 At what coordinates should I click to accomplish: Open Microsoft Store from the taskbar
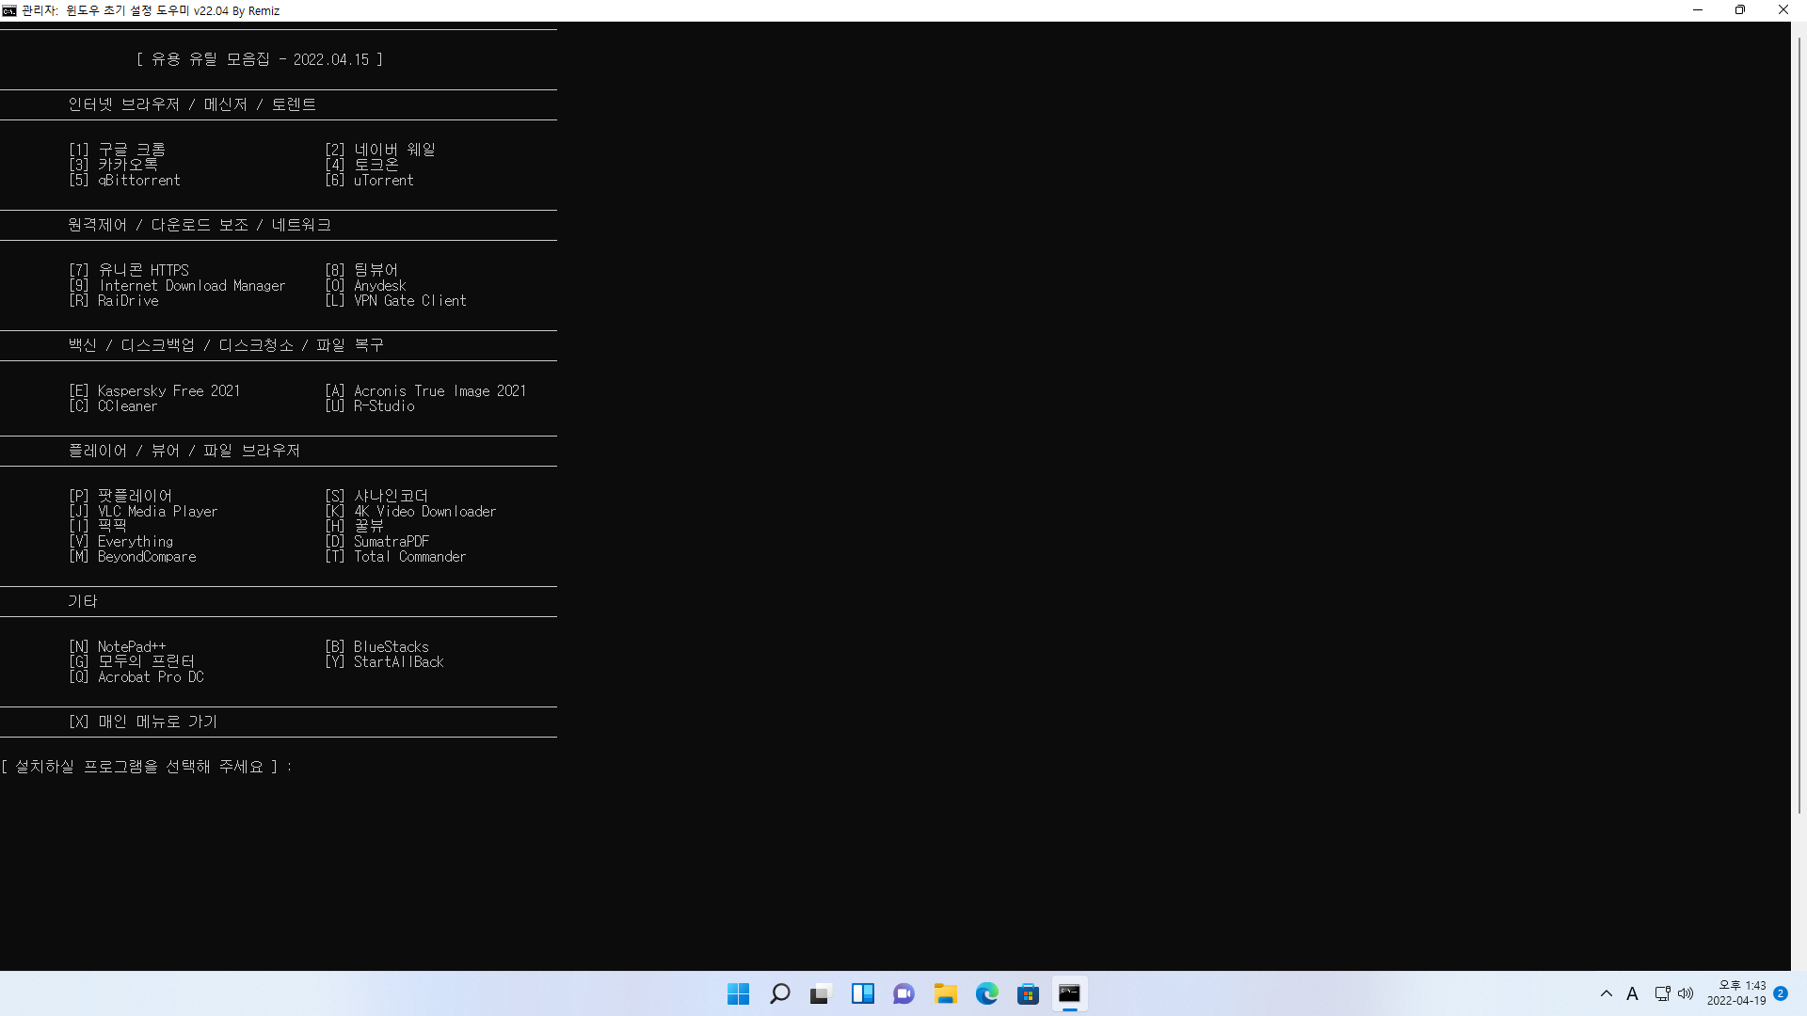point(1029,993)
